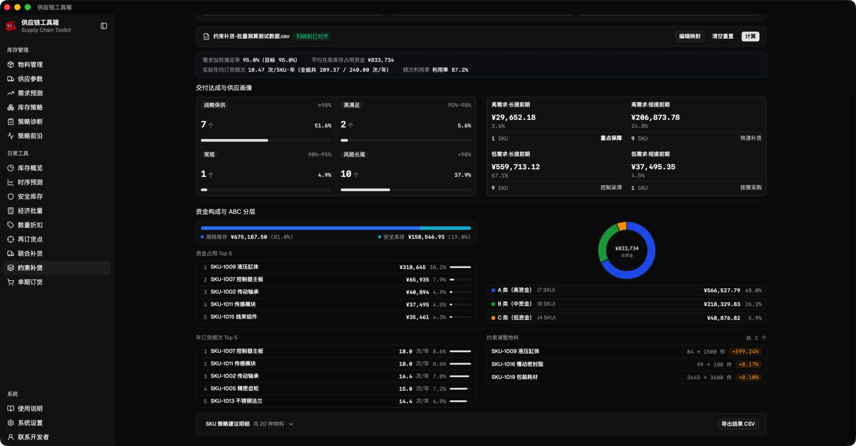Click the 联系开发者 person icon
The width and height of the screenshot is (856, 446).
click(11, 437)
